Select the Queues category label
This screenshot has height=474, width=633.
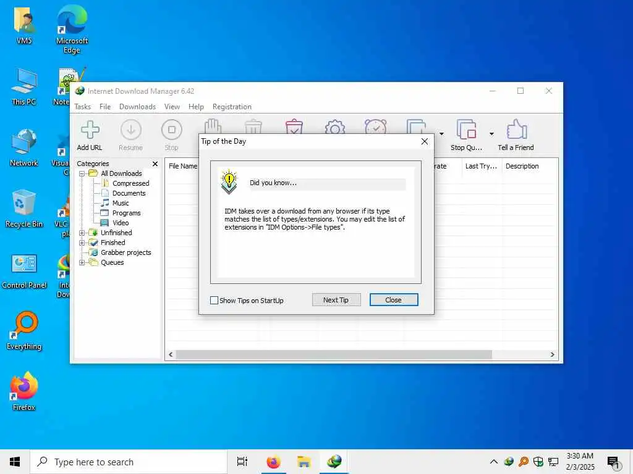tap(113, 262)
